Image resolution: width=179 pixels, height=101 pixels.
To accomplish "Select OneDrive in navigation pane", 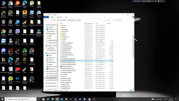I will coord(52,46).
